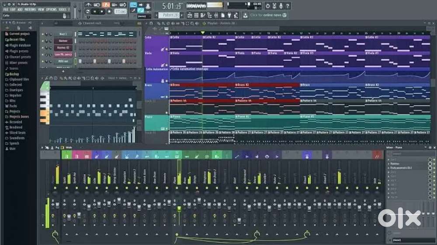Open the FILE menu
This screenshot has height=245, width=437.
[x=6, y=9]
